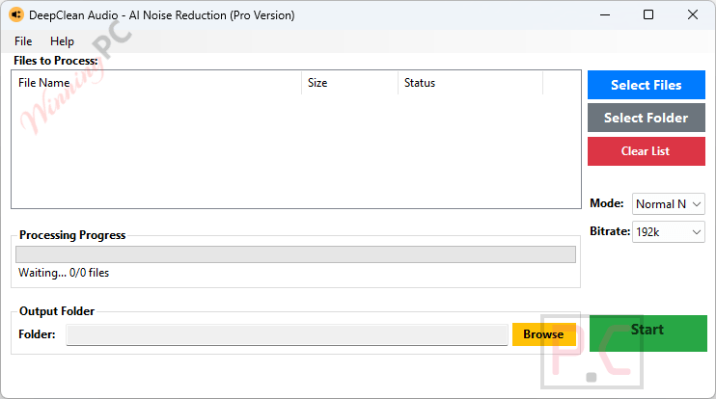This screenshot has height=399, width=716.
Task: Minimize the DeepClean Audio window
Action: (605, 15)
